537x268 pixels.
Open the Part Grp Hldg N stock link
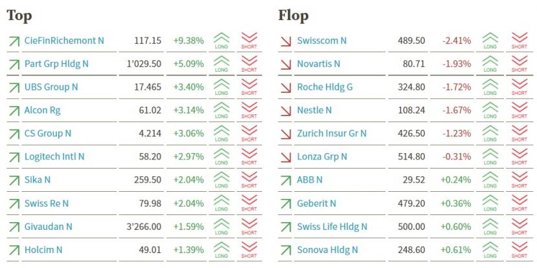[56, 64]
